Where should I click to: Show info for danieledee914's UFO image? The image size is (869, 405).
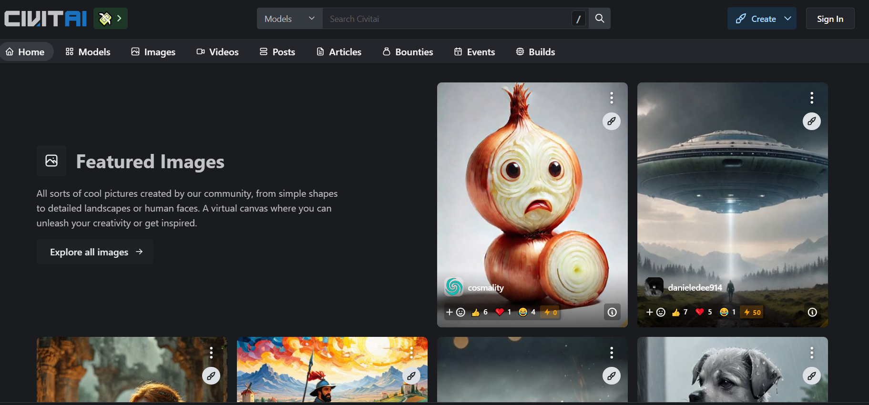(812, 312)
